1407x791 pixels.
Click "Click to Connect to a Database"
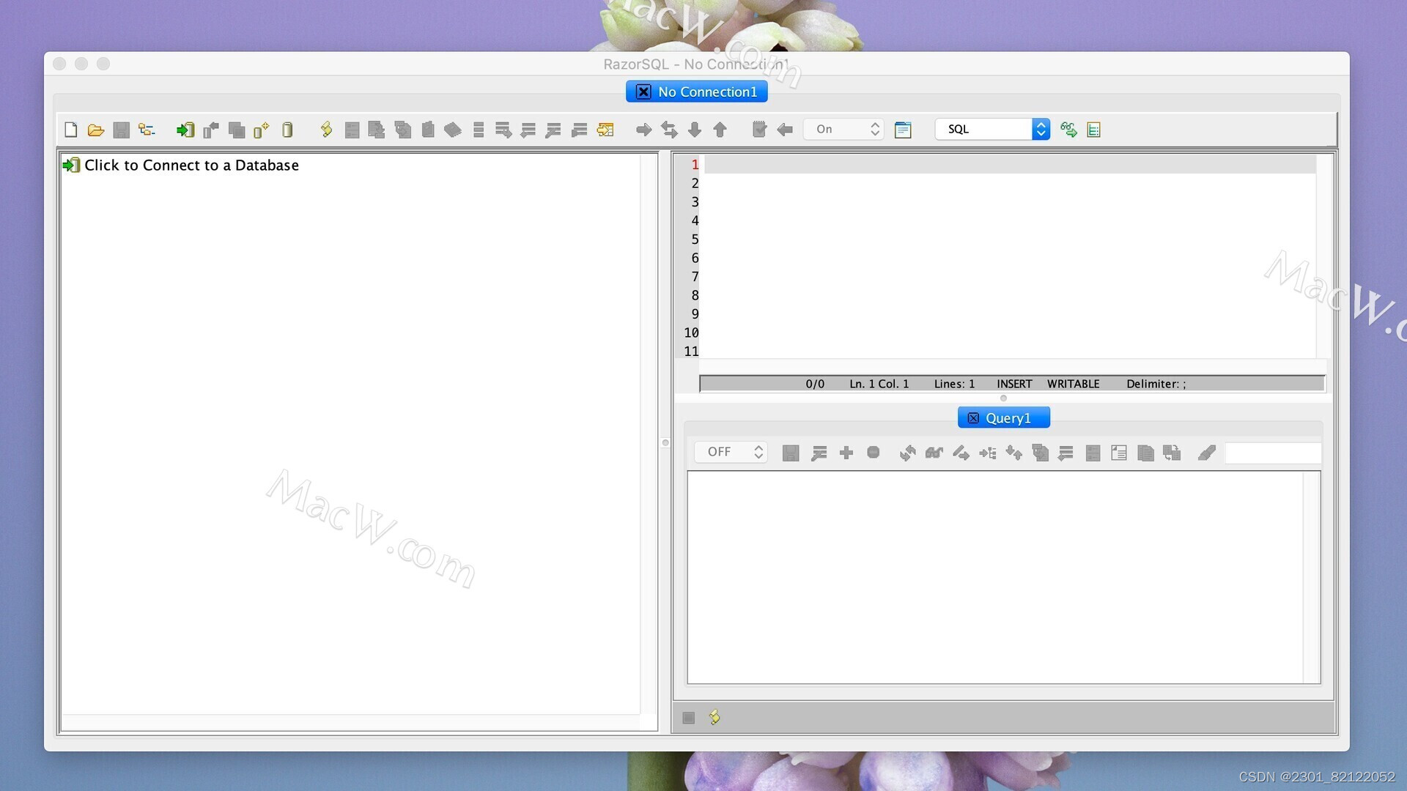(191, 166)
